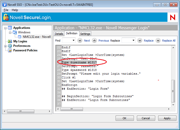
Task: Click the NMCL32.exe application icon
Action: click(x=20, y=37)
